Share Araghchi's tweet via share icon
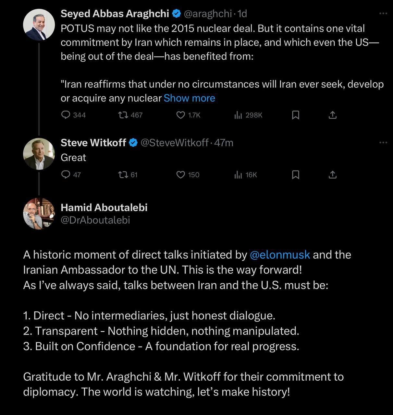Viewport: 393px width, 415px height. point(333,115)
